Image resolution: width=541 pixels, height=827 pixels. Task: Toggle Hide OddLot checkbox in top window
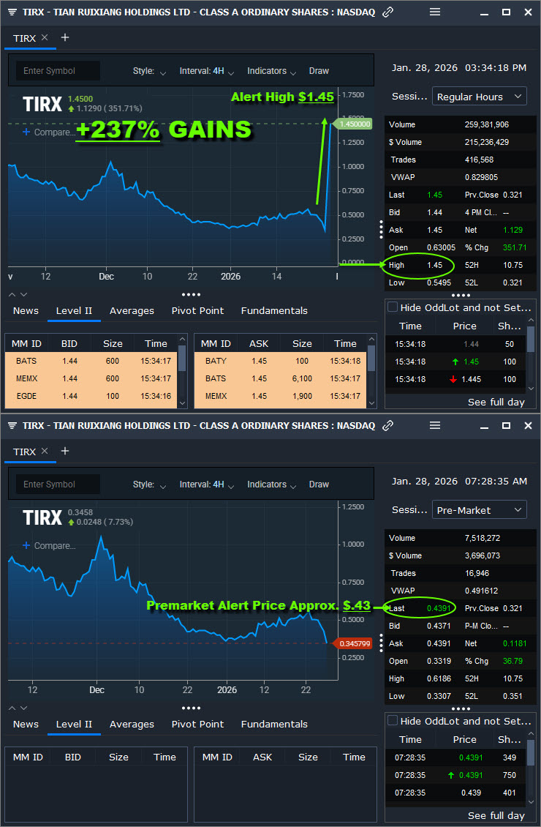(393, 307)
